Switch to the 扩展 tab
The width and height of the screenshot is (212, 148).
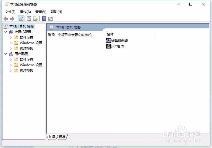[52, 137]
